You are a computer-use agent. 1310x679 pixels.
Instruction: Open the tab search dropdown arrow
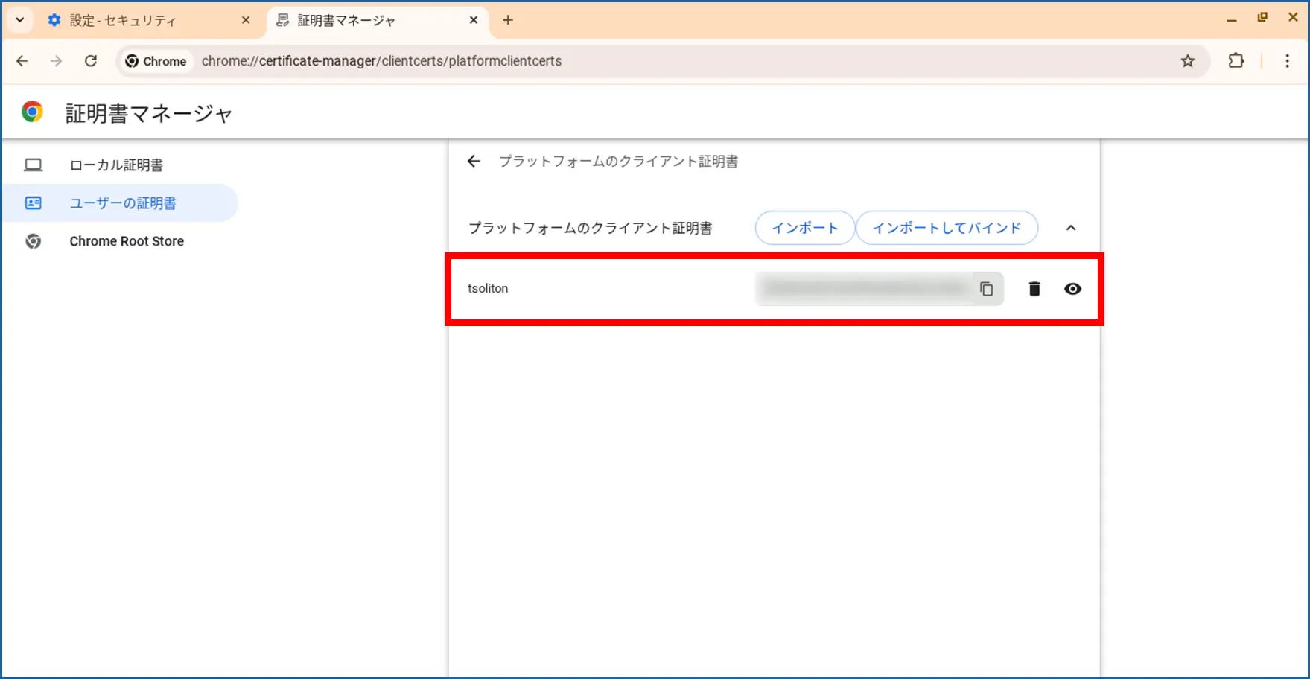click(20, 20)
